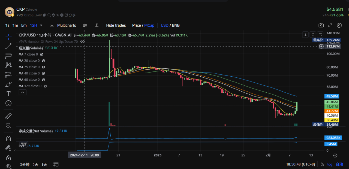Switch to the 5m timeframe
Viewport: 349px width, 169px height.
[24, 25]
